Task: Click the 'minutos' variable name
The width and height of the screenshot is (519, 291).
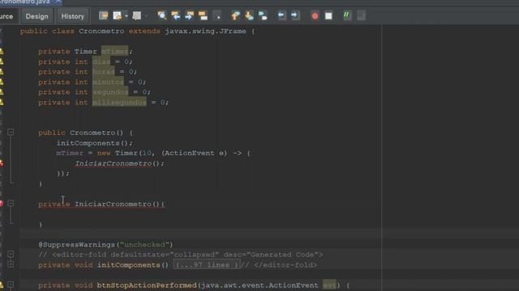Action: click(x=108, y=82)
